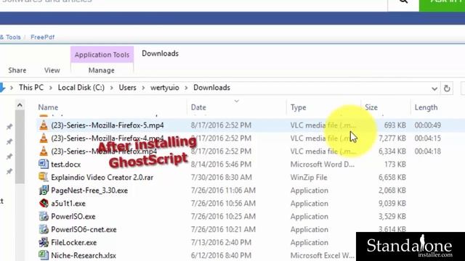Image resolution: width=465 pixels, height=261 pixels.
Task: Select file FileLocker.exe
Action: (74, 242)
